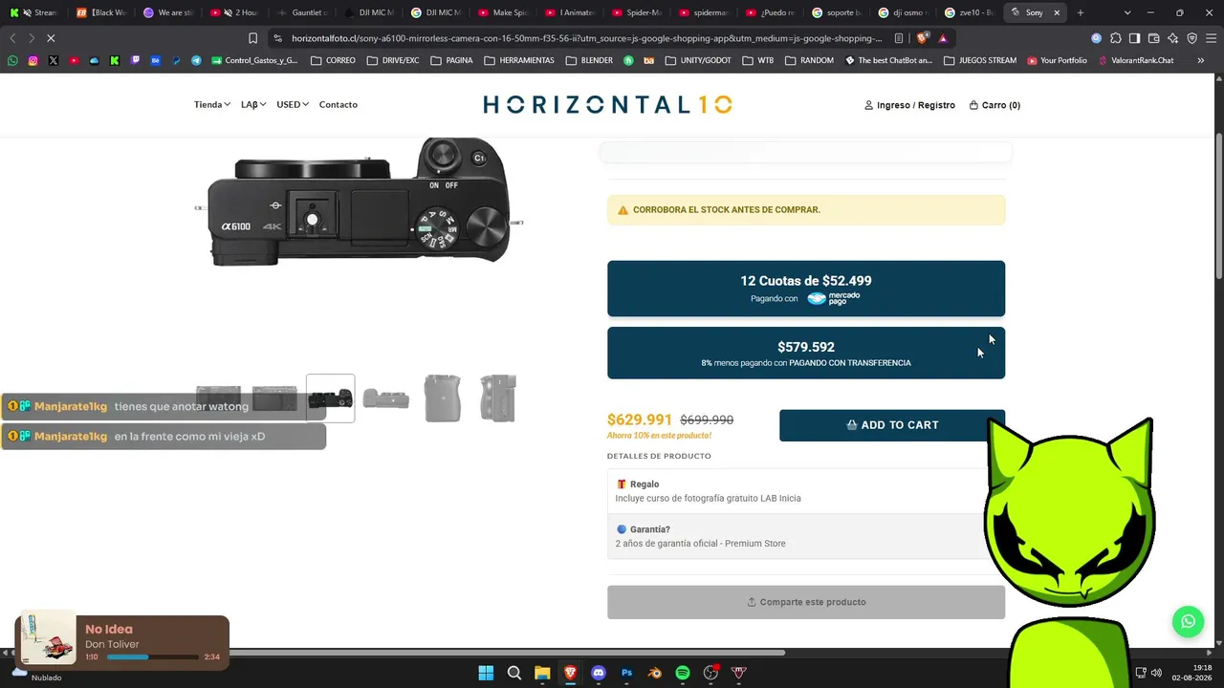The width and height of the screenshot is (1224, 688).
Task: Select $579.992 transfer payment option
Action: [806, 354]
